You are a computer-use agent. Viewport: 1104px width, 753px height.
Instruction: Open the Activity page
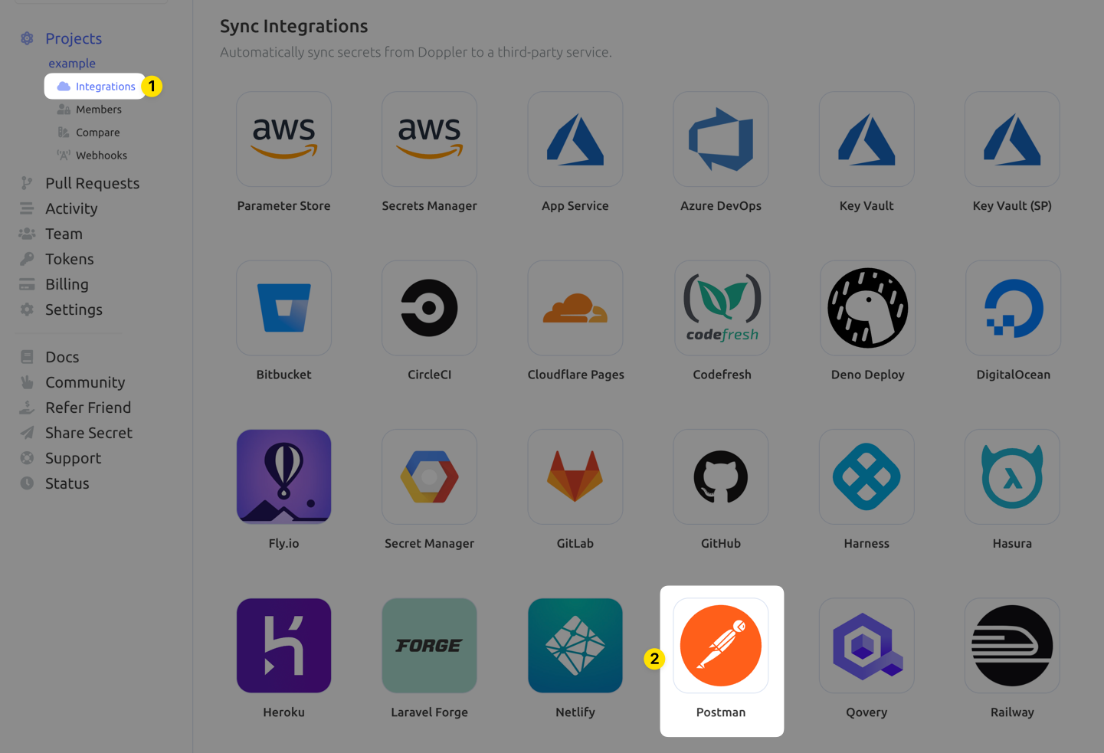tap(71, 208)
